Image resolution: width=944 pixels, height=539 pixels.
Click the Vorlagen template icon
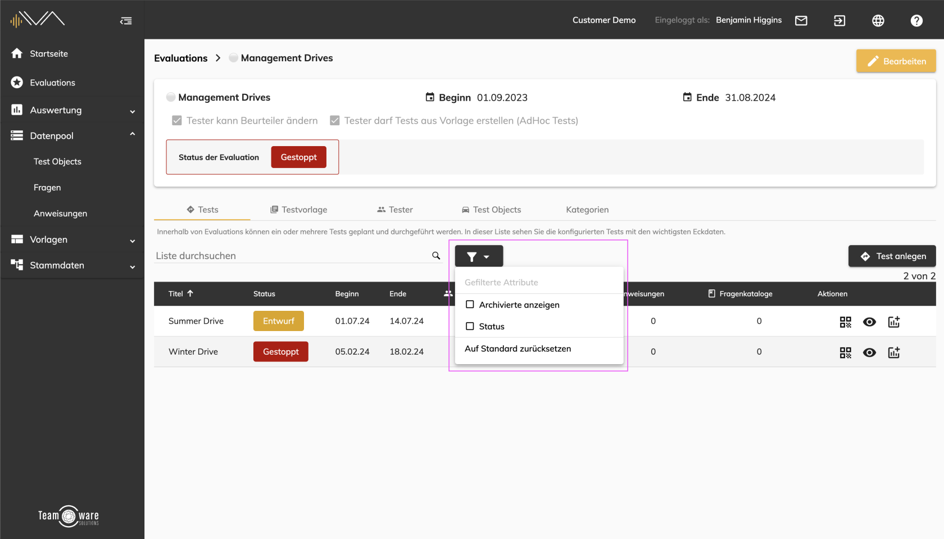pyautogui.click(x=17, y=239)
